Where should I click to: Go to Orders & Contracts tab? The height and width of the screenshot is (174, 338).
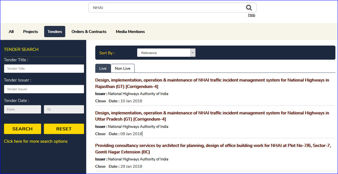click(89, 32)
